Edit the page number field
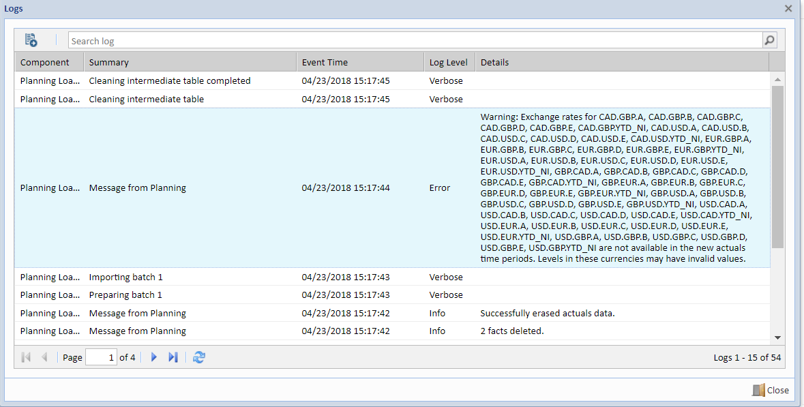The height and width of the screenshot is (407, 804). tap(101, 357)
